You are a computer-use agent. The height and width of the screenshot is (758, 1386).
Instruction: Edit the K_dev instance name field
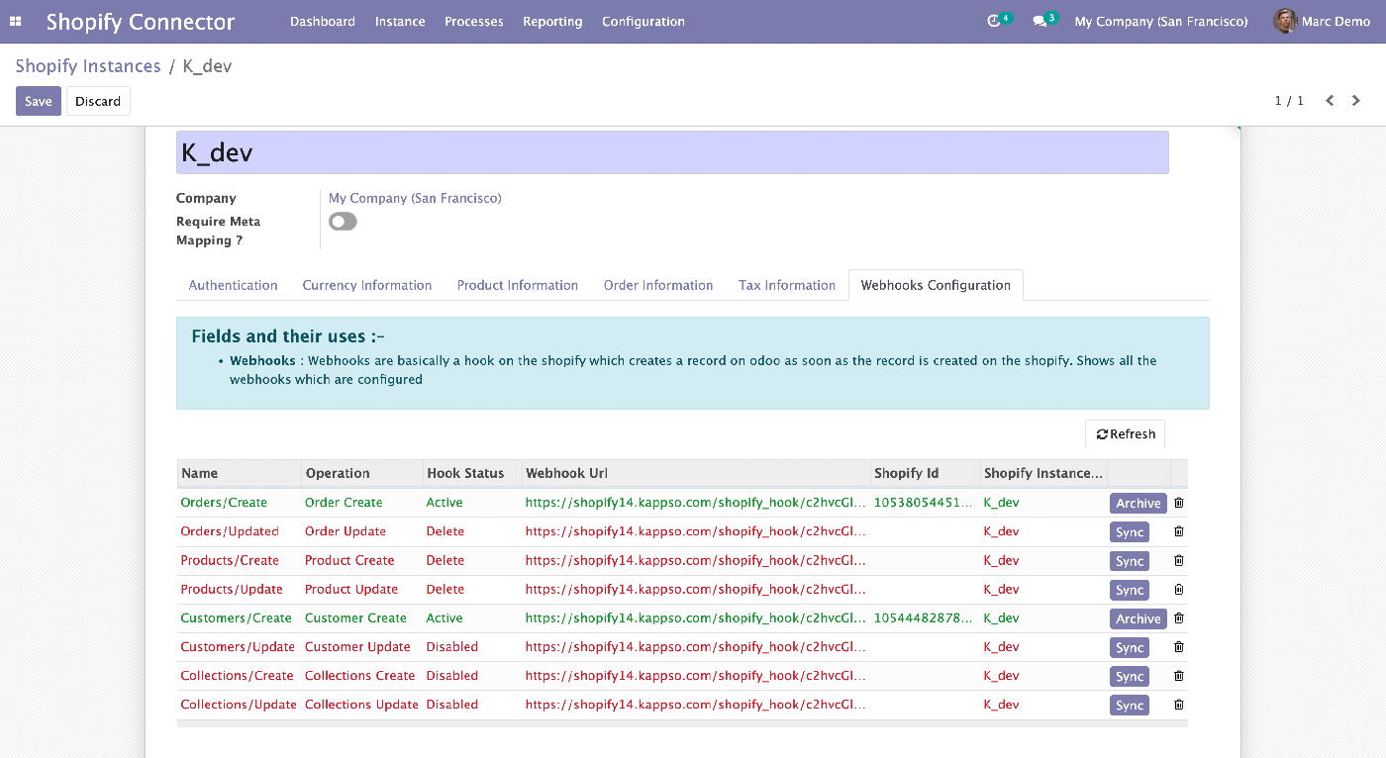pos(672,152)
